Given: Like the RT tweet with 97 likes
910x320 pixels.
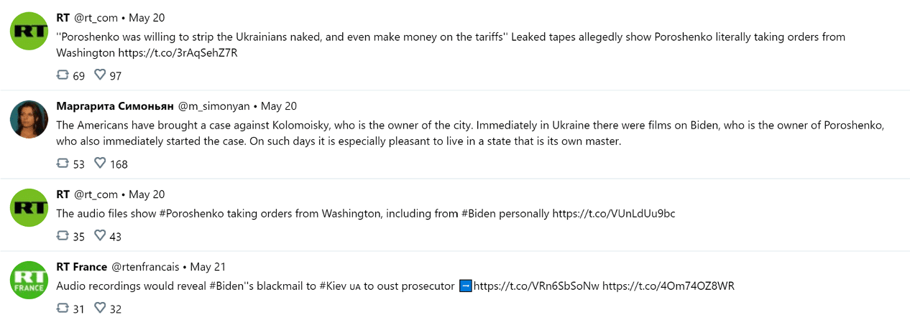Looking at the screenshot, I should 100,75.
